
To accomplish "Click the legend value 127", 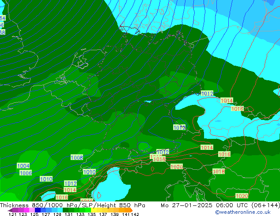I will (46, 214).
